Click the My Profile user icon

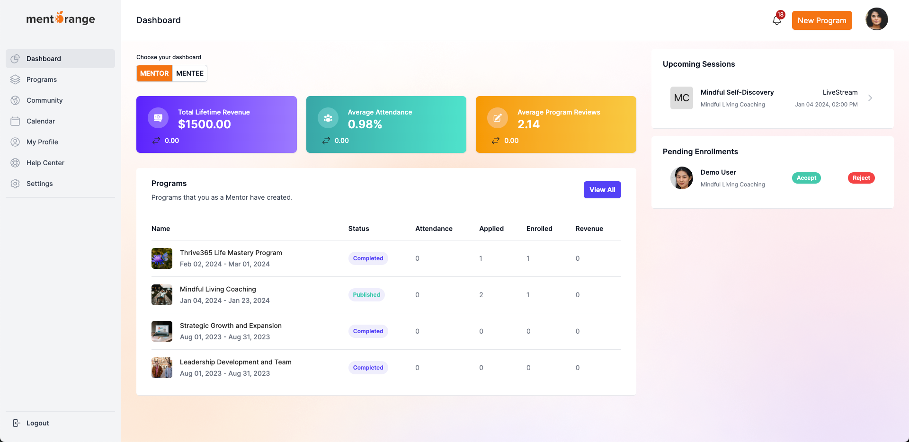[x=15, y=142]
